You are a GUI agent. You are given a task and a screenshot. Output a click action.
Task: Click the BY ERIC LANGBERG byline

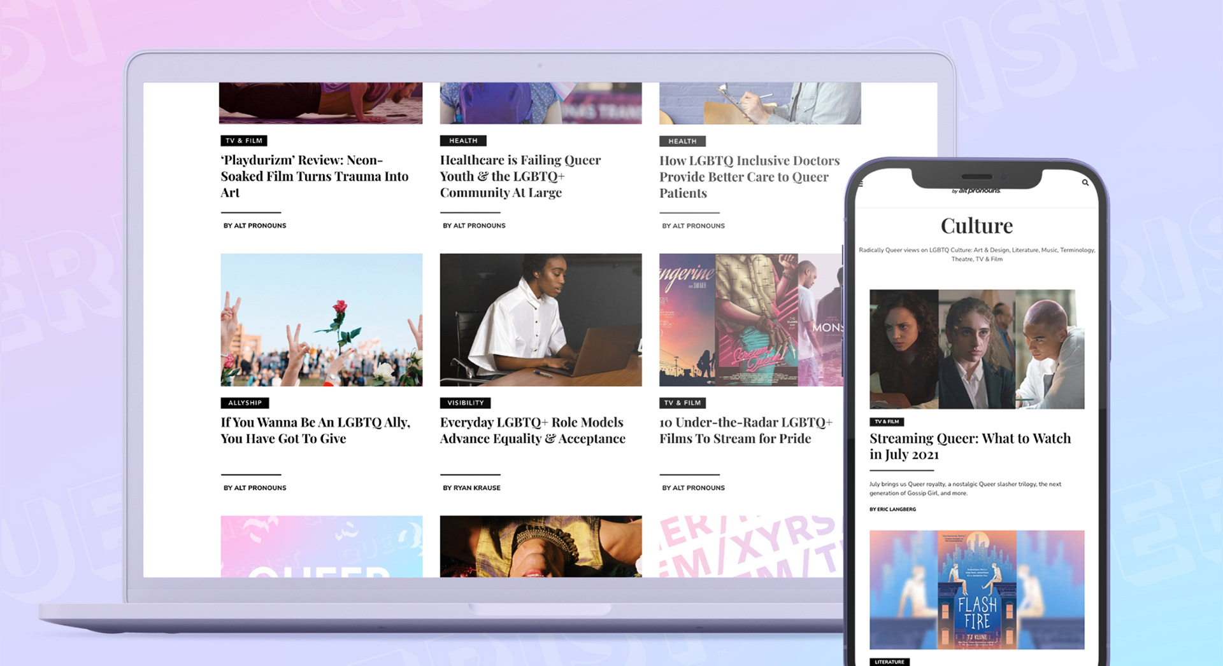[892, 510]
